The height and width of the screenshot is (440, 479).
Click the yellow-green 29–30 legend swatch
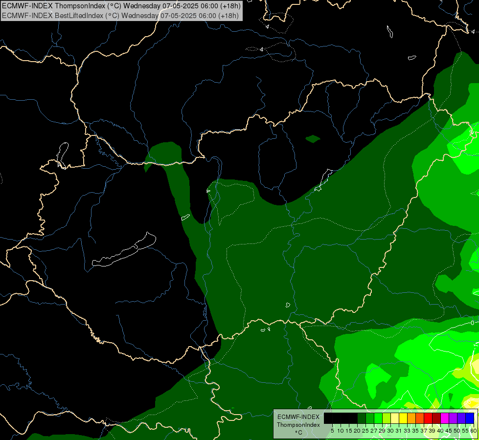387,418
